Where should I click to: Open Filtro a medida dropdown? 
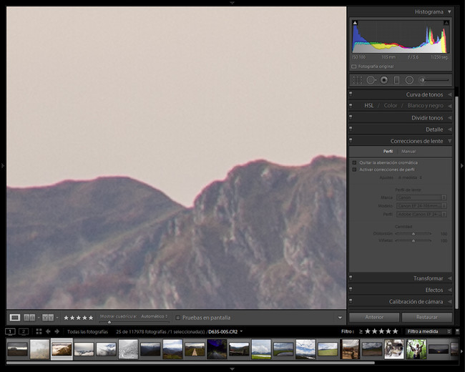pyautogui.click(x=429, y=331)
